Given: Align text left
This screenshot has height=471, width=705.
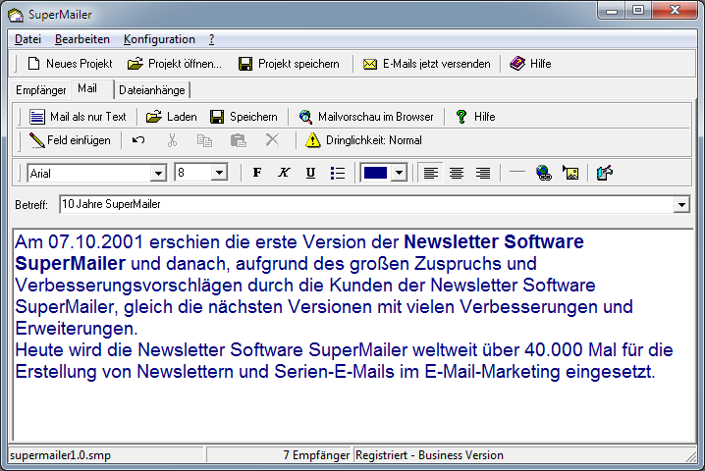Looking at the screenshot, I should click(431, 173).
